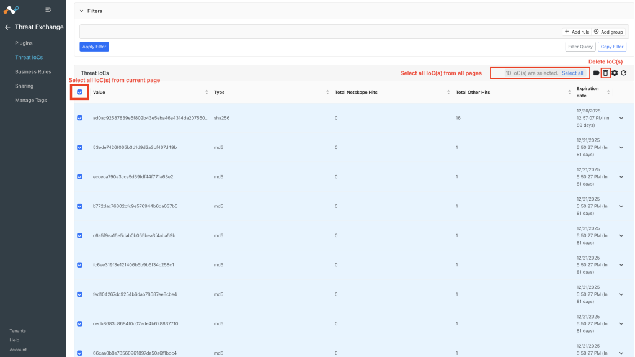This screenshot has height=357, width=635.
Task: Click the 12/30/2025 expiration date cell
Action: click(592, 118)
